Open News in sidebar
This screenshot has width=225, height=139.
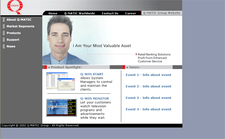[11, 46]
